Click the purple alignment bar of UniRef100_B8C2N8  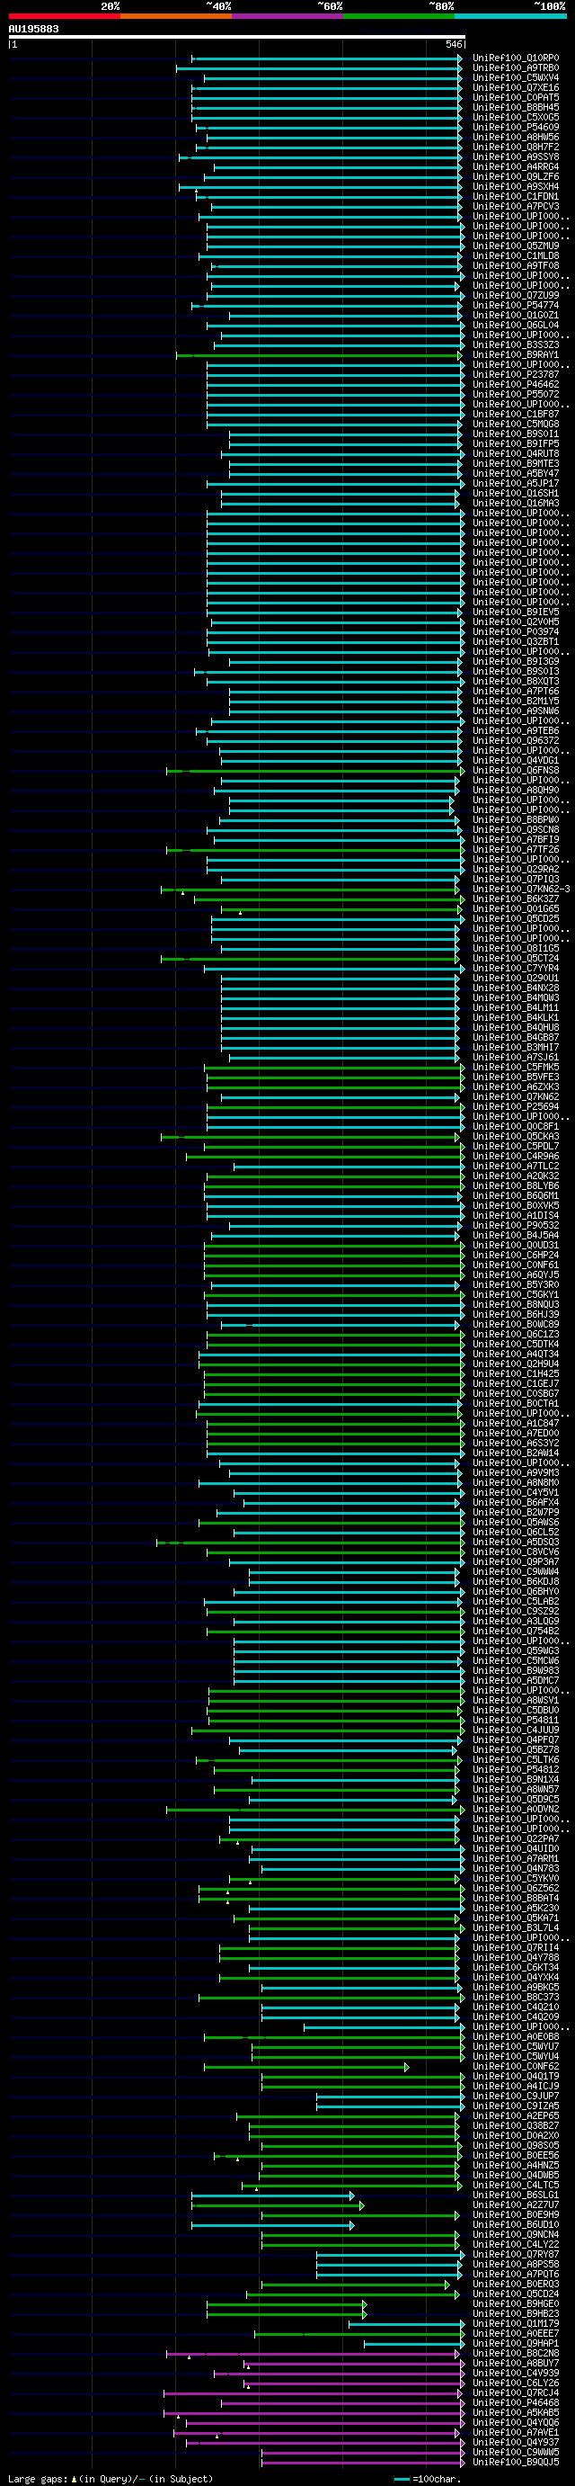[313, 2353]
